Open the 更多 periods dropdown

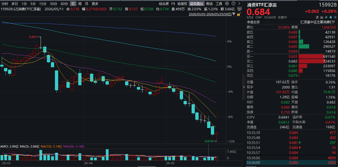95,4
